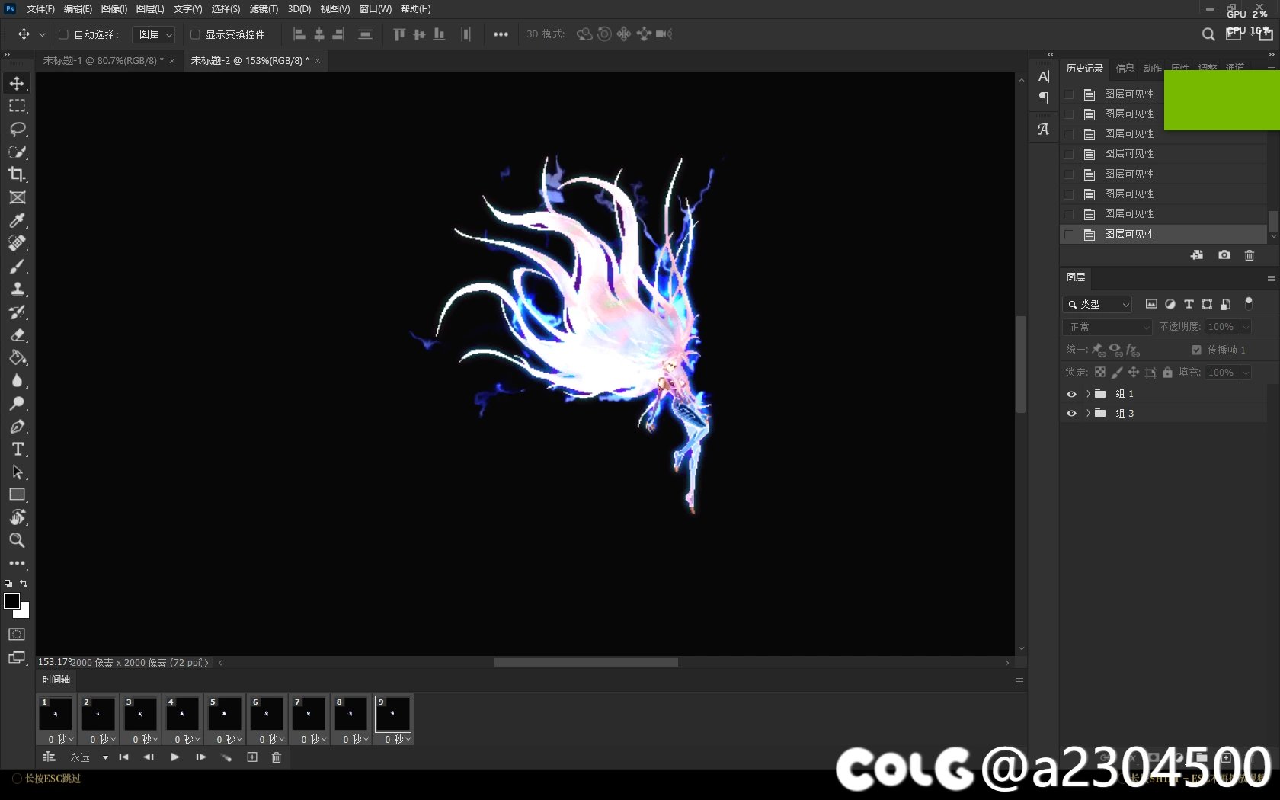The image size is (1280, 800).
Task: Toggle visibility of 组 1 layer group
Action: 1071,394
